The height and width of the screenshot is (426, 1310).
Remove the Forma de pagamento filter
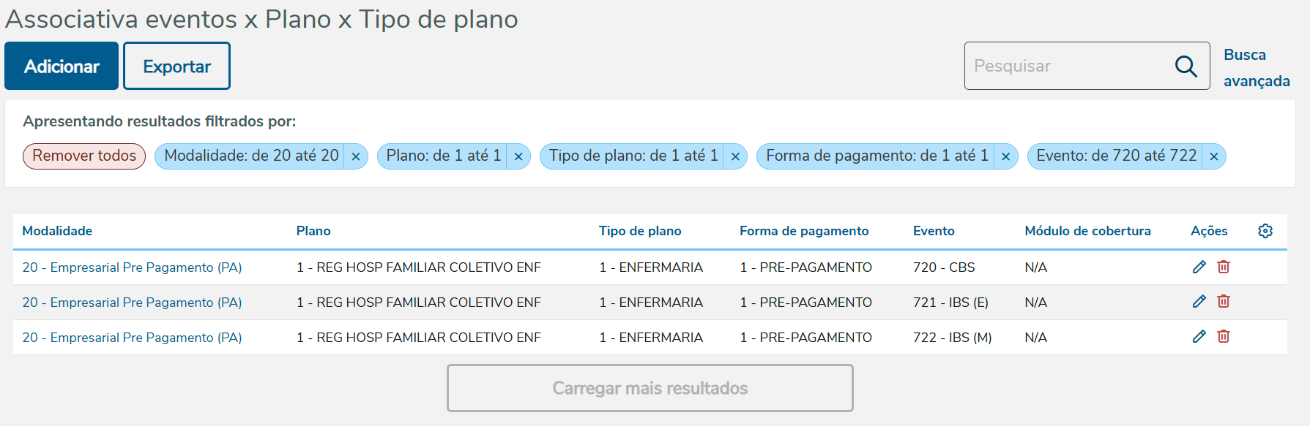coord(1006,156)
